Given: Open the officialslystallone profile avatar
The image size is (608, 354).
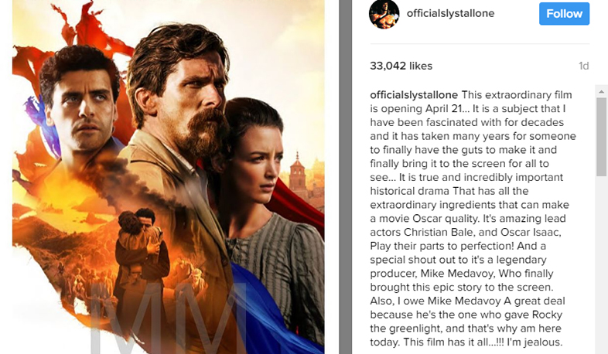Looking at the screenshot, I should (384, 14).
